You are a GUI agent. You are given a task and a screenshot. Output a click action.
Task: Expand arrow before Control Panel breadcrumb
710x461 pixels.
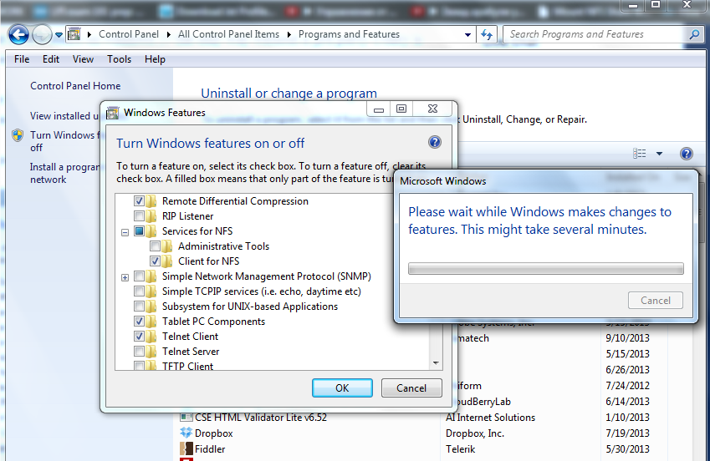[89, 34]
